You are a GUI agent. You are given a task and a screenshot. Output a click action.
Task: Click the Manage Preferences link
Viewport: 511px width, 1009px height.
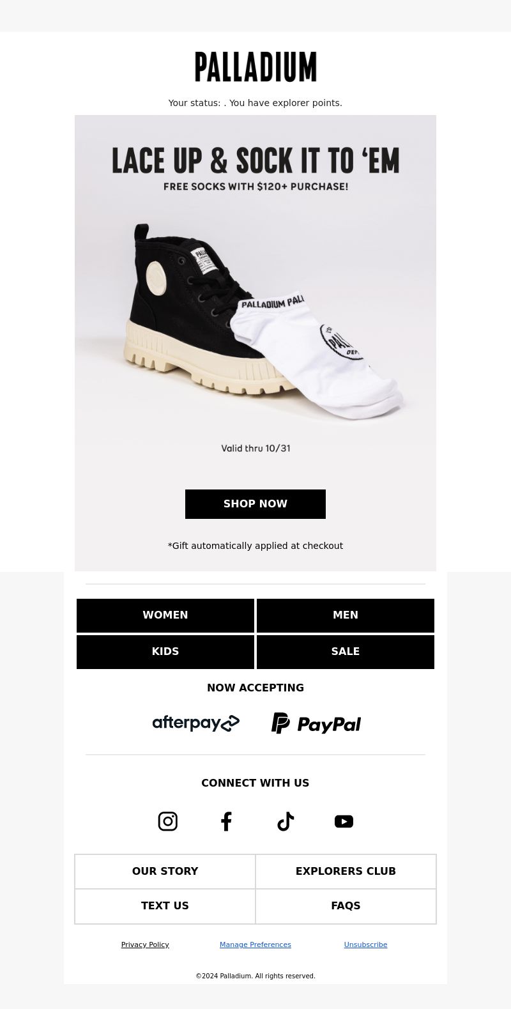[x=256, y=944]
